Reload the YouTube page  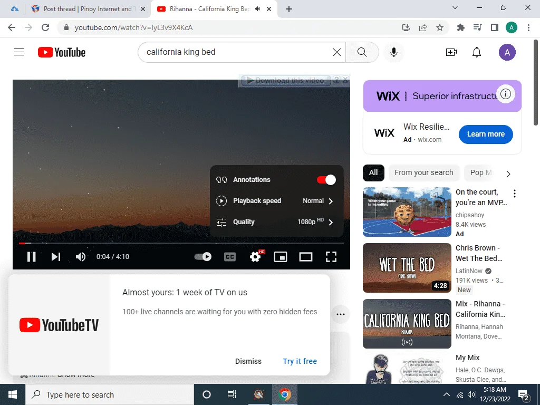(x=45, y=27)
